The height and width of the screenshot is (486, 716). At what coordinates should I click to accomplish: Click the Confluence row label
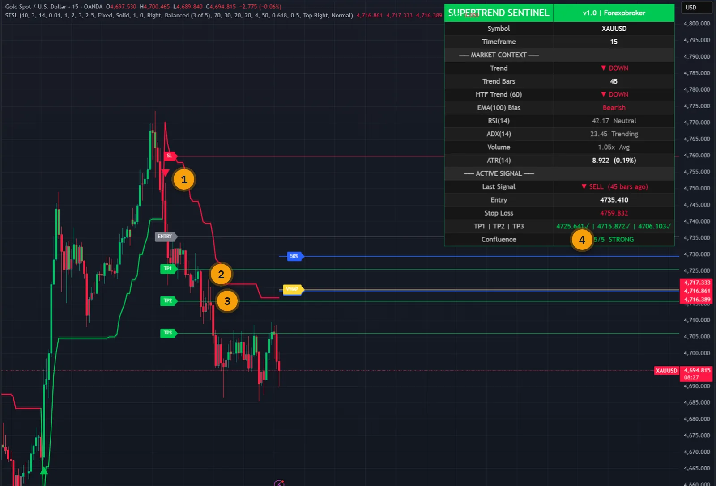[499, 240]
